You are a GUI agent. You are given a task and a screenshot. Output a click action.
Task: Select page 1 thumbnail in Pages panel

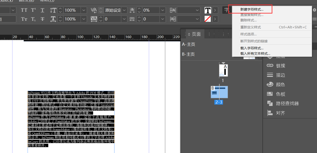click(224, 71)
